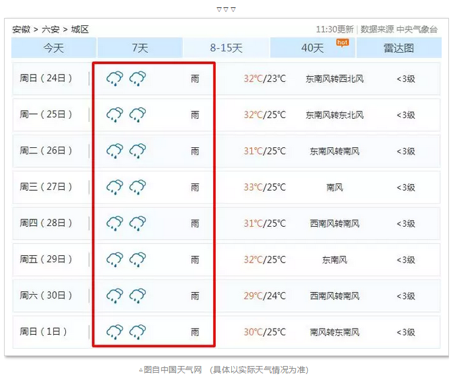Open the 雷达图 radar tab
Screen dimensions: 459x380
pos(398,48)
